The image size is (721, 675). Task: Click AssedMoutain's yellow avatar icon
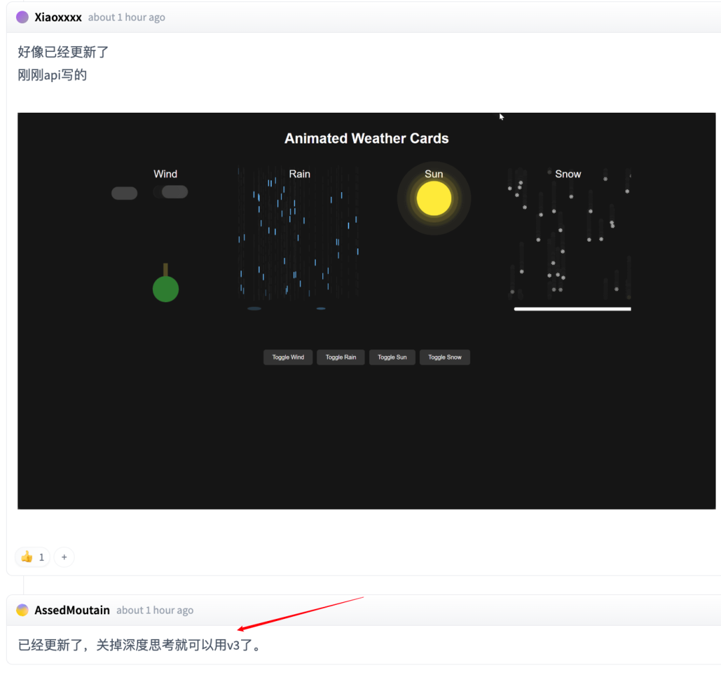(x=22, y=610)
